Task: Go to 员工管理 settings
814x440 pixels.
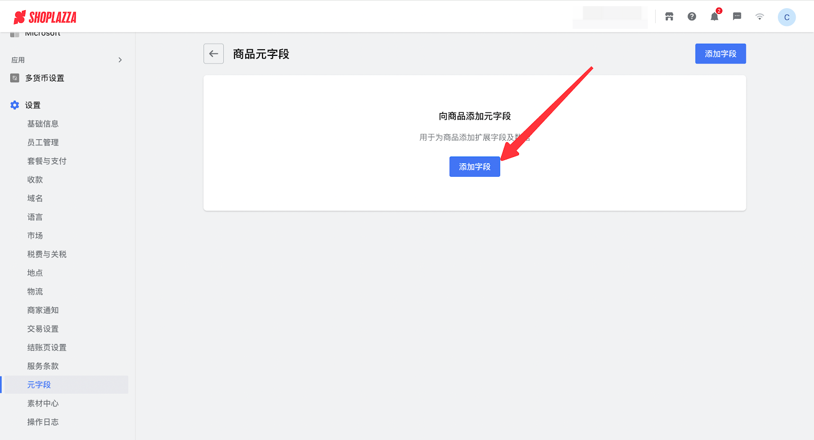Action: click(43, 142)
